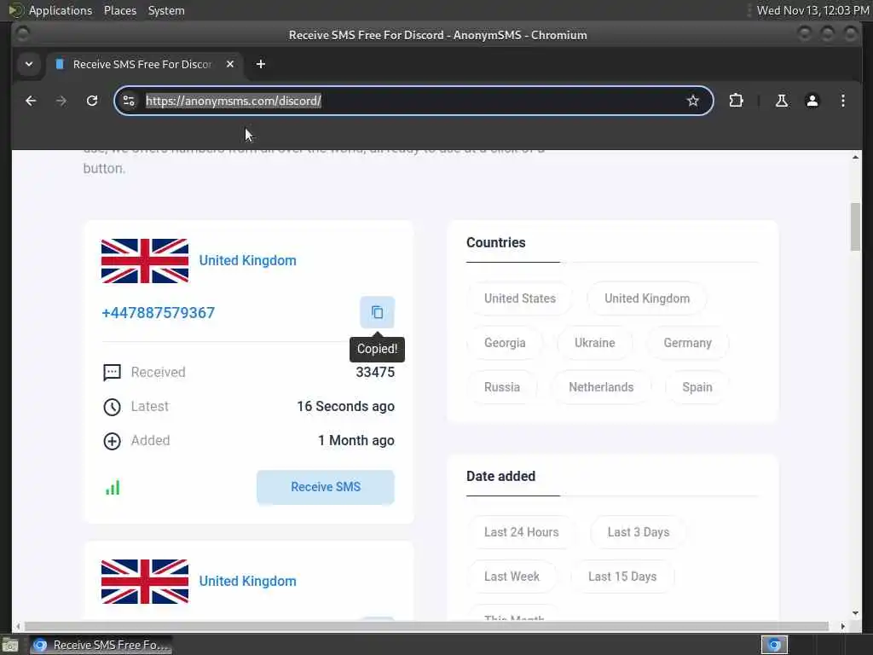Click the vertical scrollbar thumb

pos(856,227)
